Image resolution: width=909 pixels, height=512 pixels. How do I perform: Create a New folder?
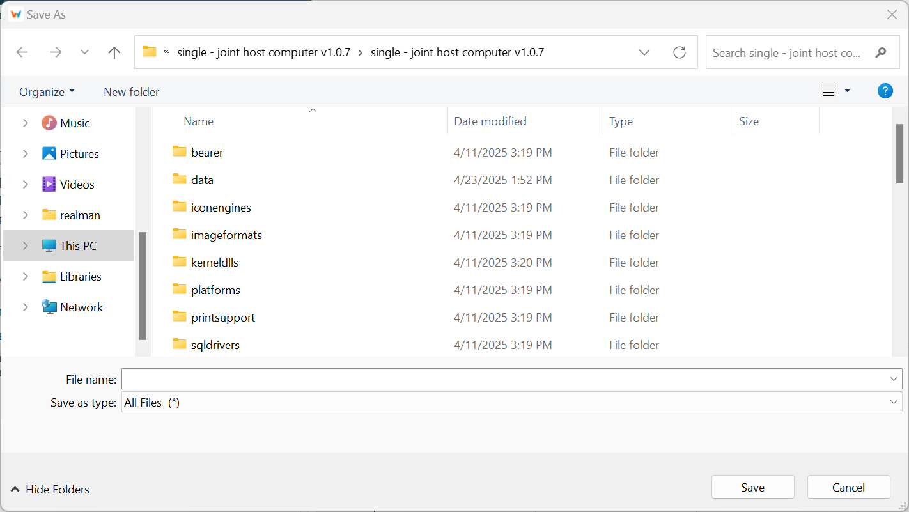(131, 91)
